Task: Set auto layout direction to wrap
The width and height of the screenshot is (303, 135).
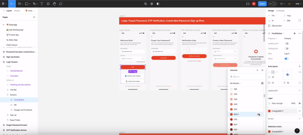Action: (277, 72)
